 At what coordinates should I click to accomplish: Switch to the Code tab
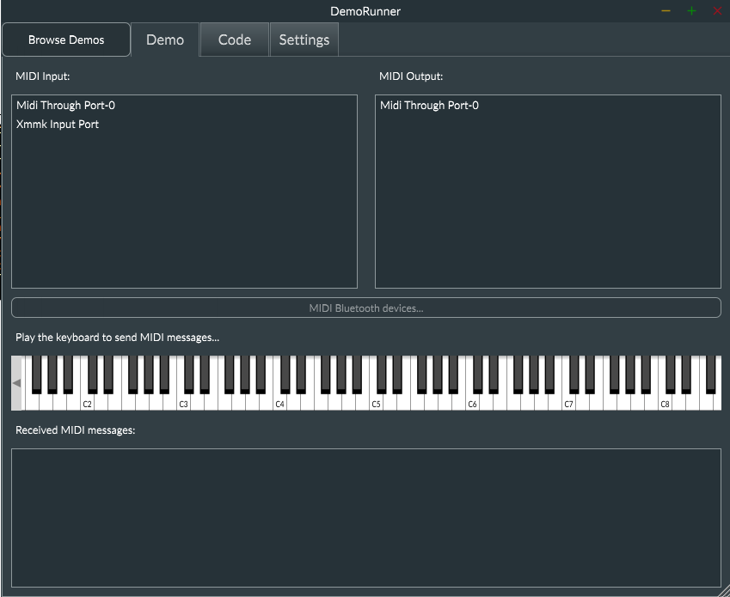235,40
